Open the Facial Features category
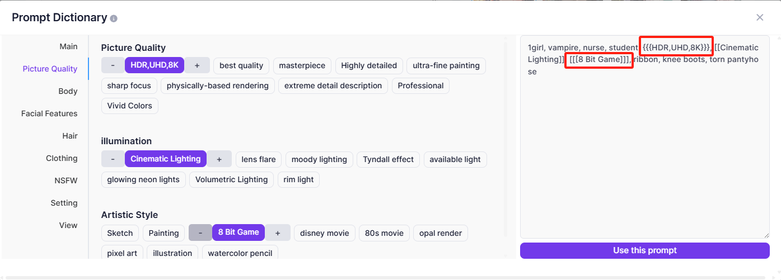Screen dimensions: 781x280 coord(49,113)
